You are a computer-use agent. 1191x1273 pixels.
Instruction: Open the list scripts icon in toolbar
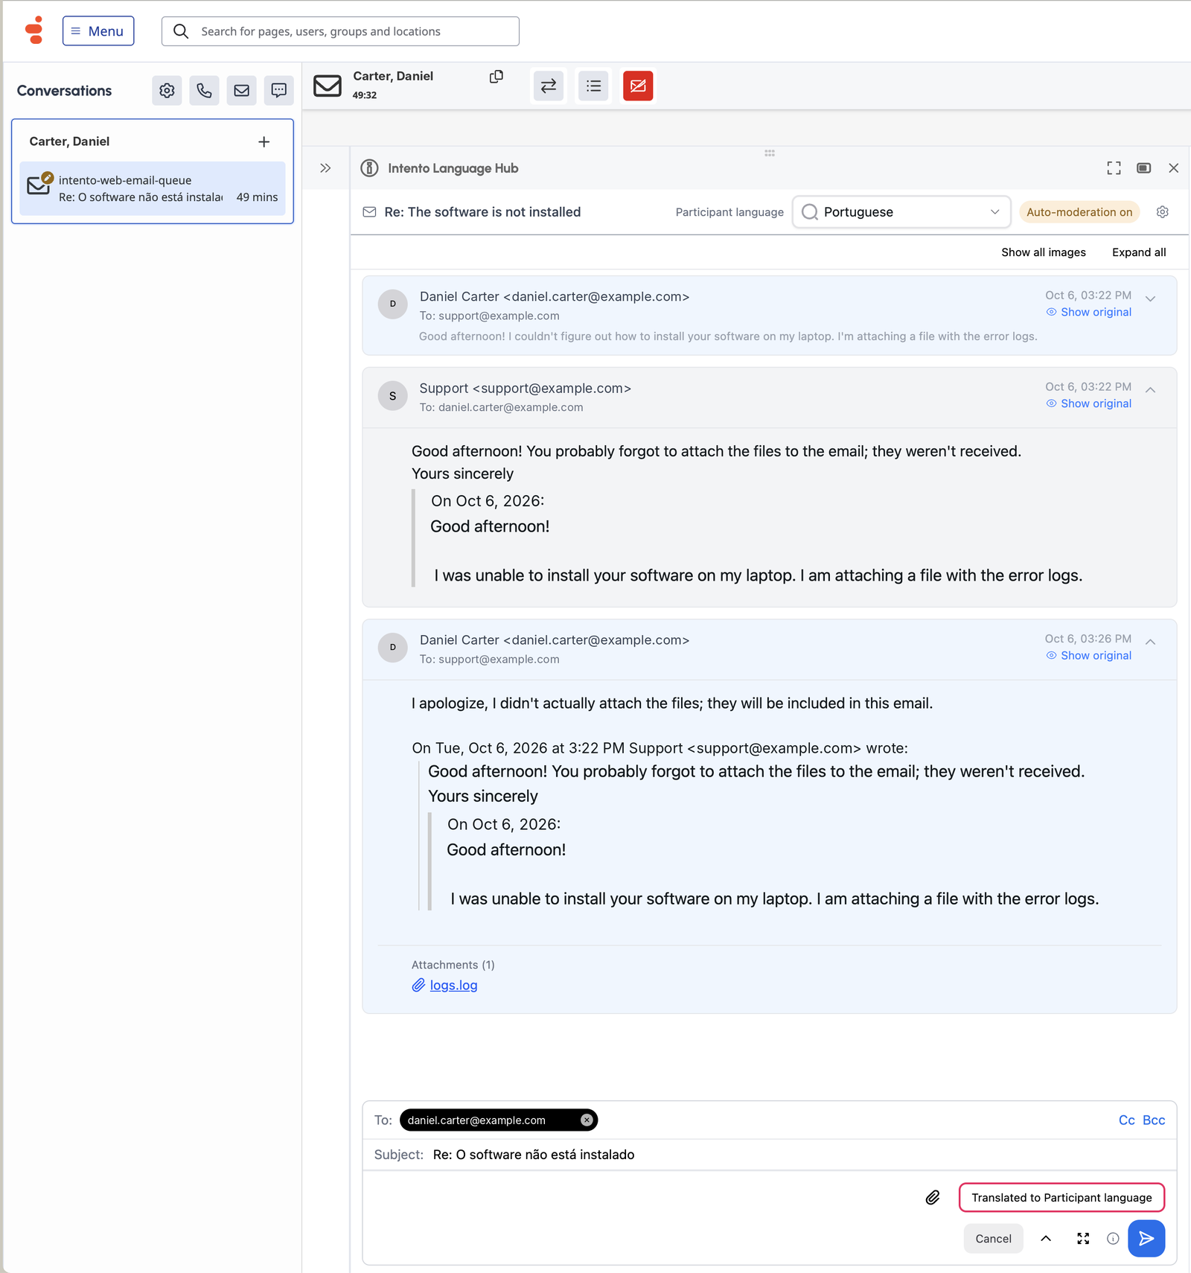593,86
